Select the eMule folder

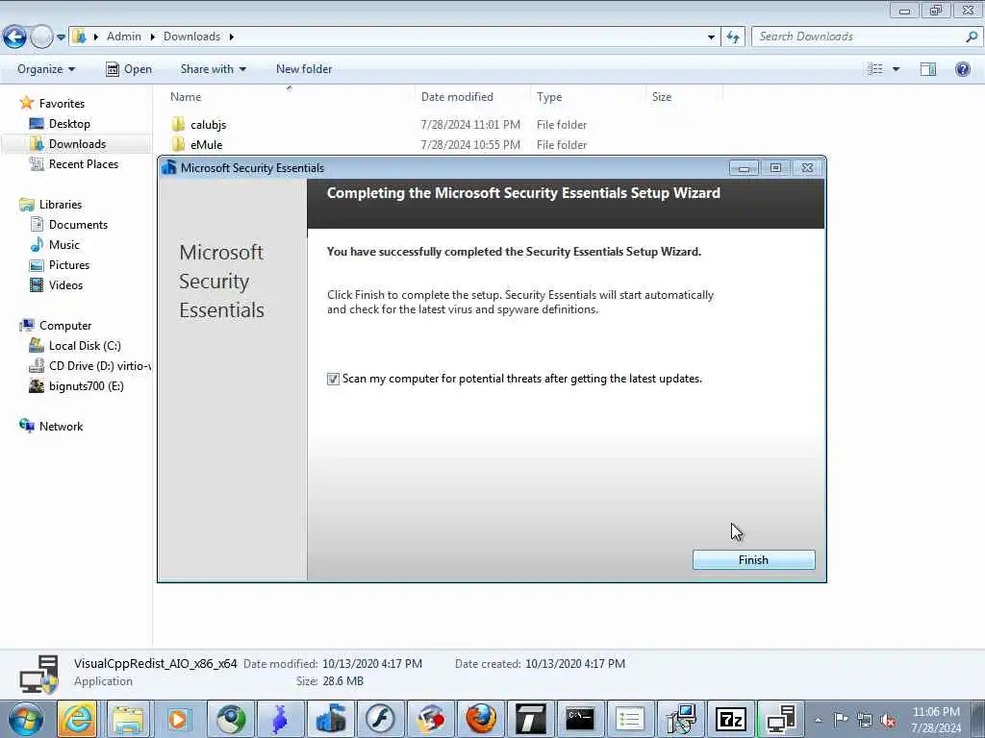tap(206, 145)
